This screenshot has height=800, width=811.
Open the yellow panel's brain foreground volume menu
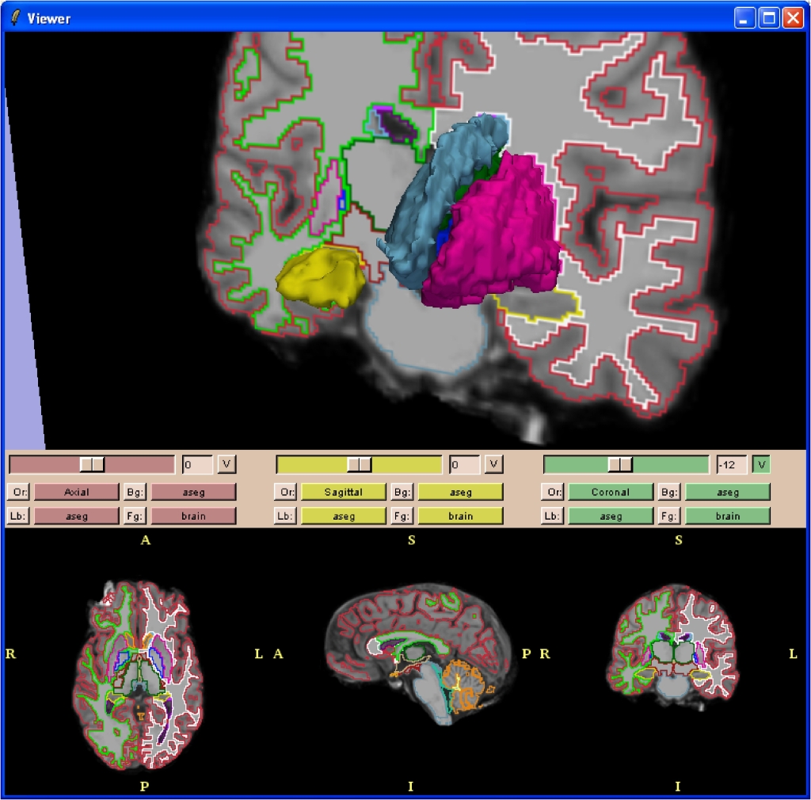tap(460, 516)
